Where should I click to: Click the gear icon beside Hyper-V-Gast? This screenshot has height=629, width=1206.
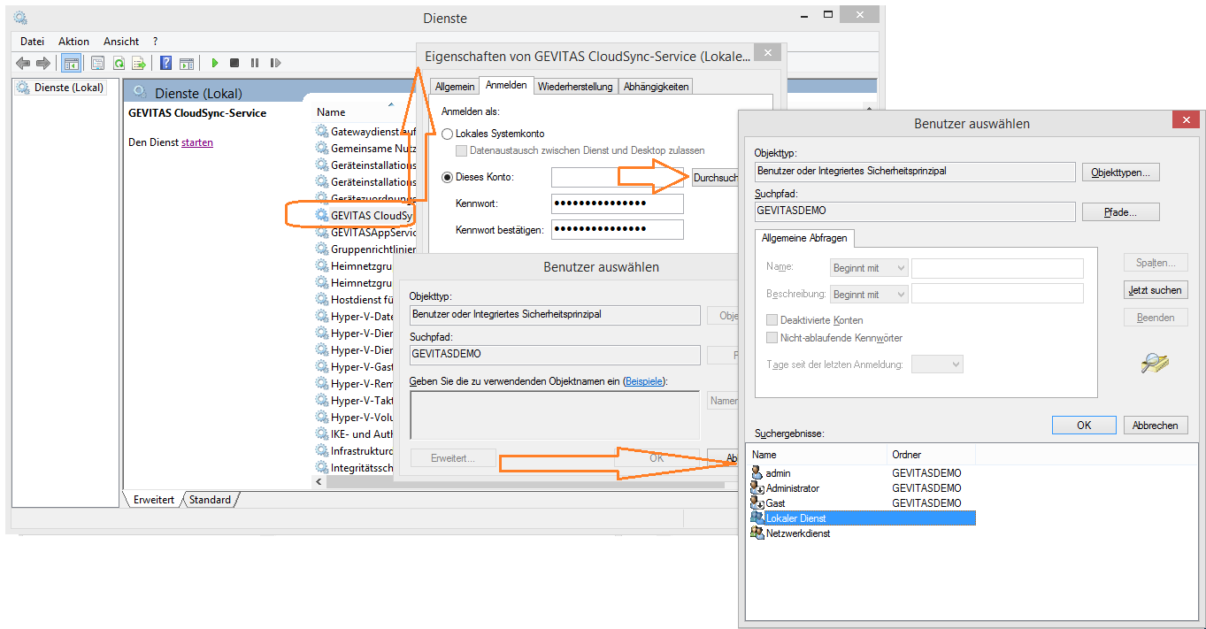322,366
